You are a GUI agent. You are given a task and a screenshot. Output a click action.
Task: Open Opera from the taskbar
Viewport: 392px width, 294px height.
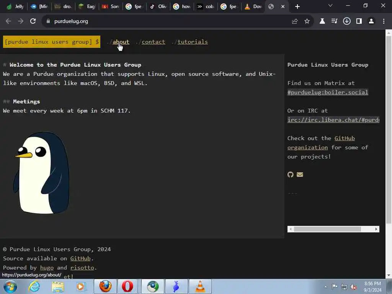(x=127, y=286)
